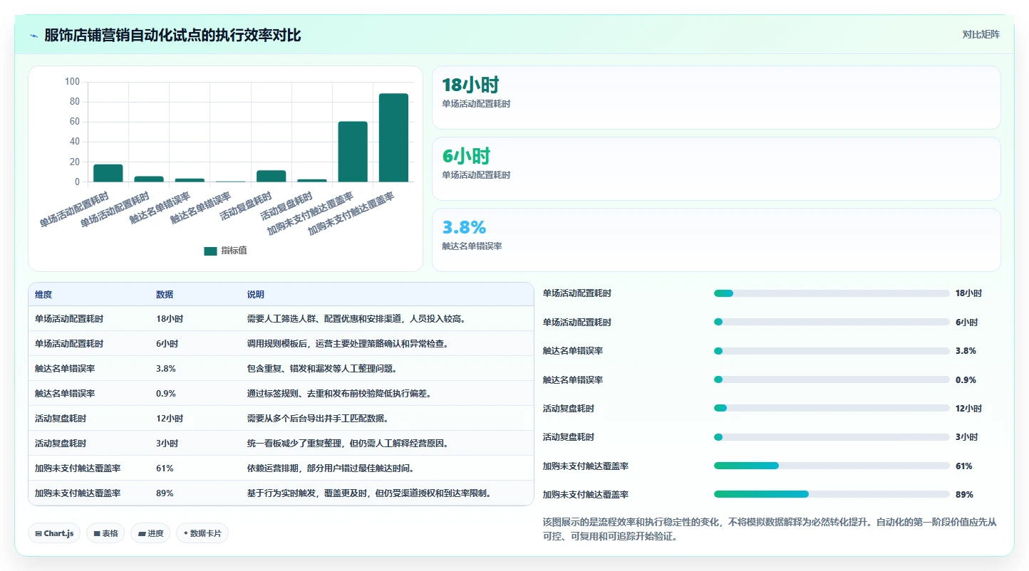Click the leftmost bar in the chart

pyautogui.click(x=108, y=173)
